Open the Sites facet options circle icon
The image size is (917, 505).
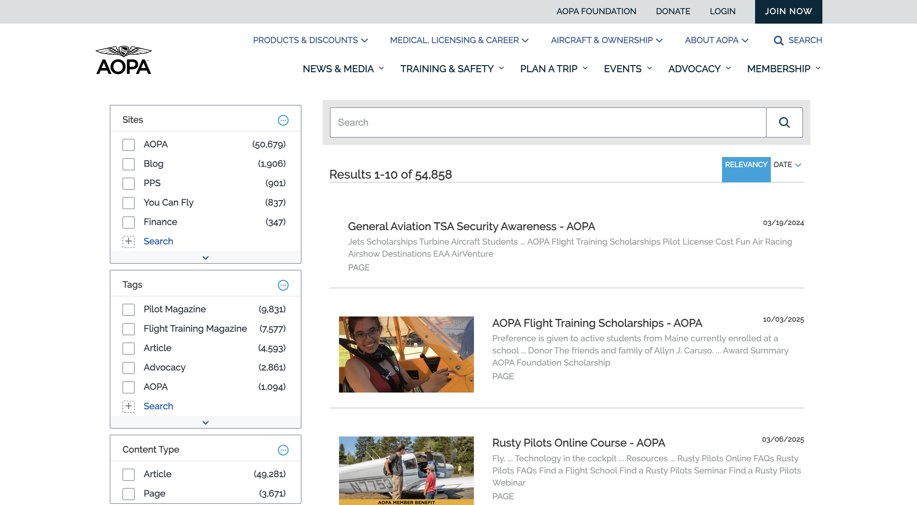coord(283,120)
